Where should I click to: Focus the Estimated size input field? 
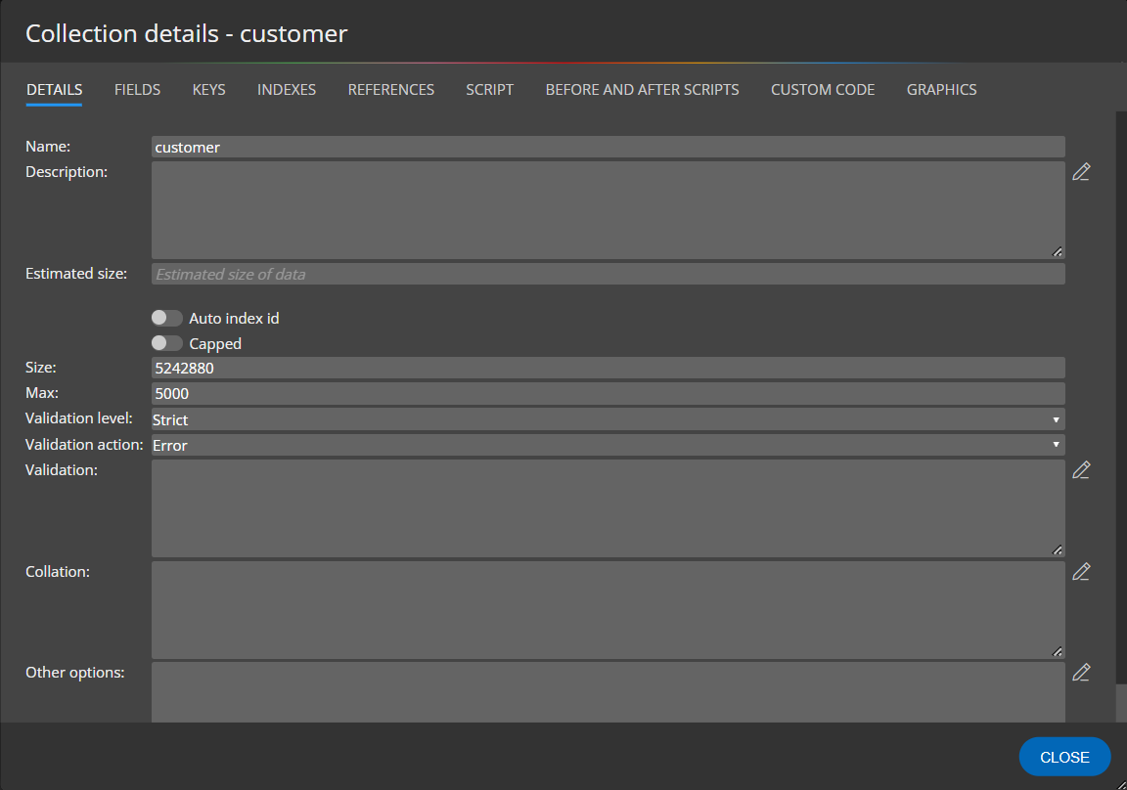click(608, 275)
